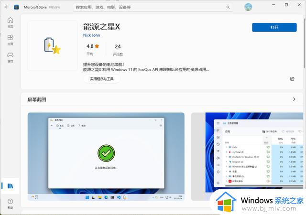Click the app title 能源之星X
Screen dimensions: 306x215
101,27
